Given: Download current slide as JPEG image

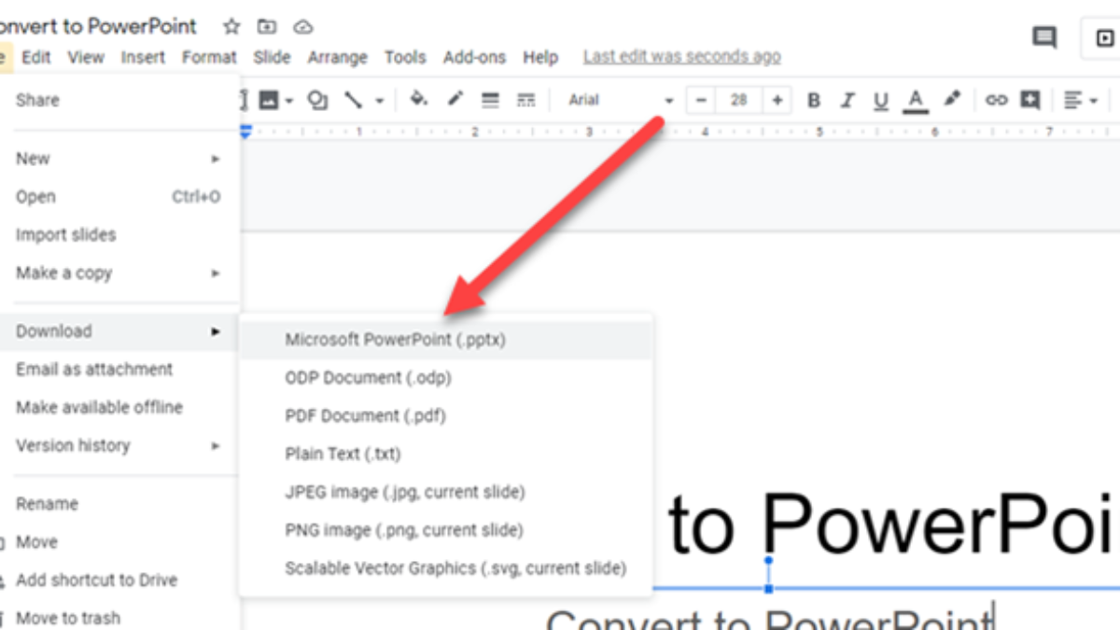Looking at the screenshot, I should tap(446, 492).
